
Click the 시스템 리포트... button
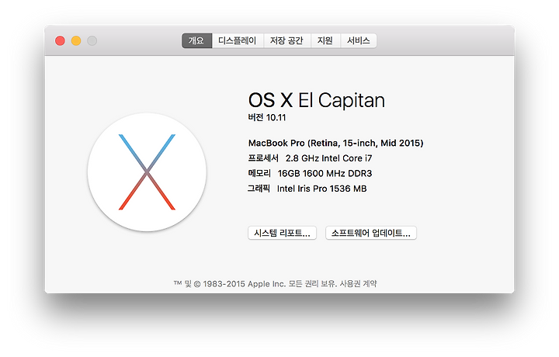pyautogui.click(x=282, y=233)
